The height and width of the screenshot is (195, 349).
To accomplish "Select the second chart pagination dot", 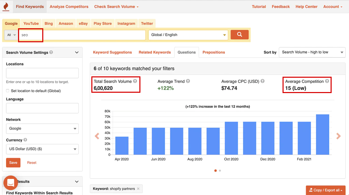I will click(x=220, y=170).
